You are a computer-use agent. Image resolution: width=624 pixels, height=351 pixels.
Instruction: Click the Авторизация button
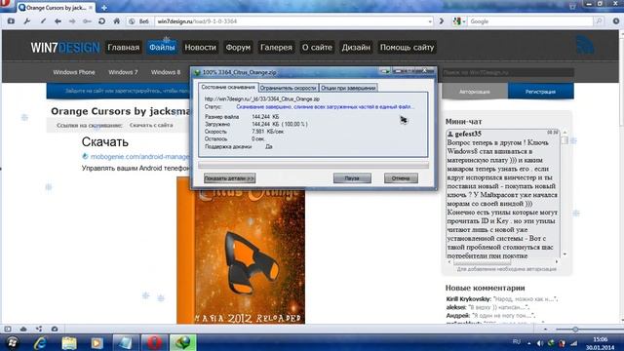[x=475, y=92]
